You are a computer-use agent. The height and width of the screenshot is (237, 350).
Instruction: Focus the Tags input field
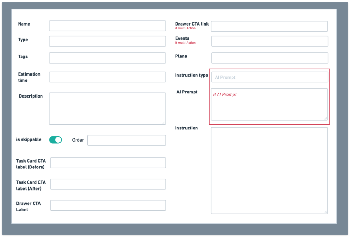click(107, 58)
